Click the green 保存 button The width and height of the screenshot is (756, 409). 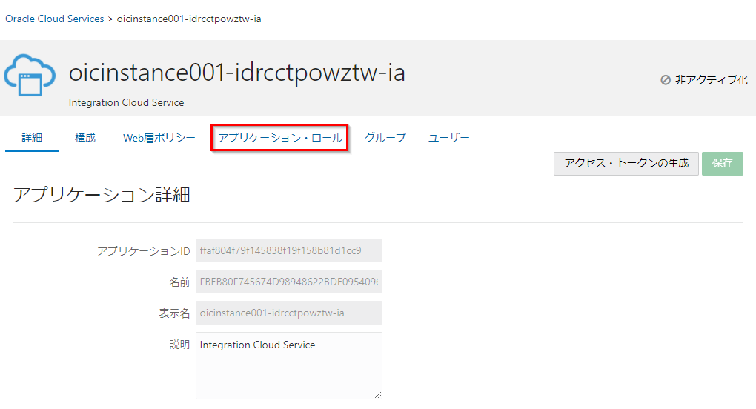722,164
